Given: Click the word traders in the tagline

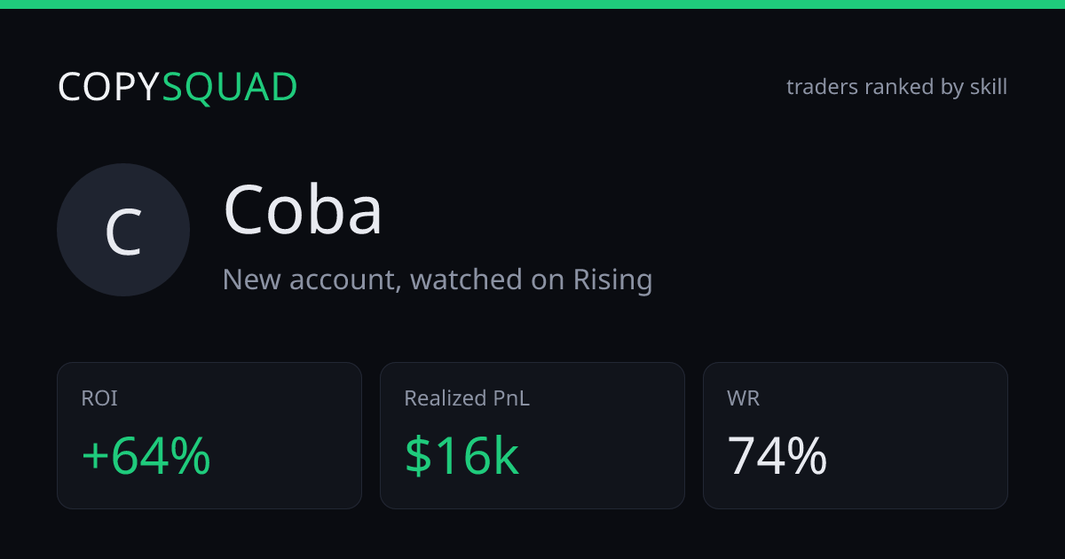Looking at the screenshot, I should tap(823, 87).
